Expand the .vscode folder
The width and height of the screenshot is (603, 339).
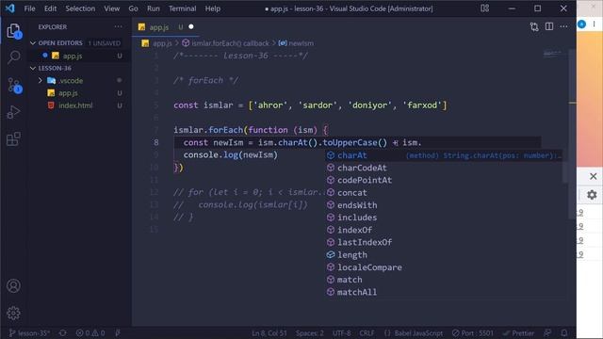[x=40, y=81]
